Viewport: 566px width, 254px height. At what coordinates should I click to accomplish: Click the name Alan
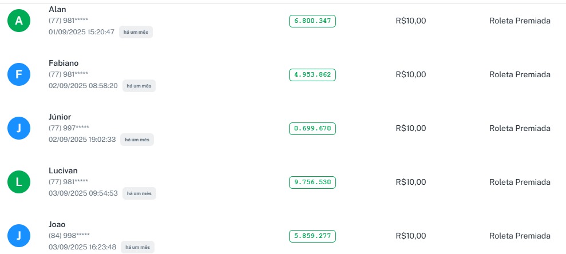click(x=58, y=9)
